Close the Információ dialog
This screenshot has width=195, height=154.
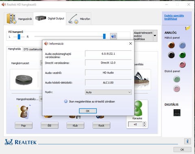[130, 43]
